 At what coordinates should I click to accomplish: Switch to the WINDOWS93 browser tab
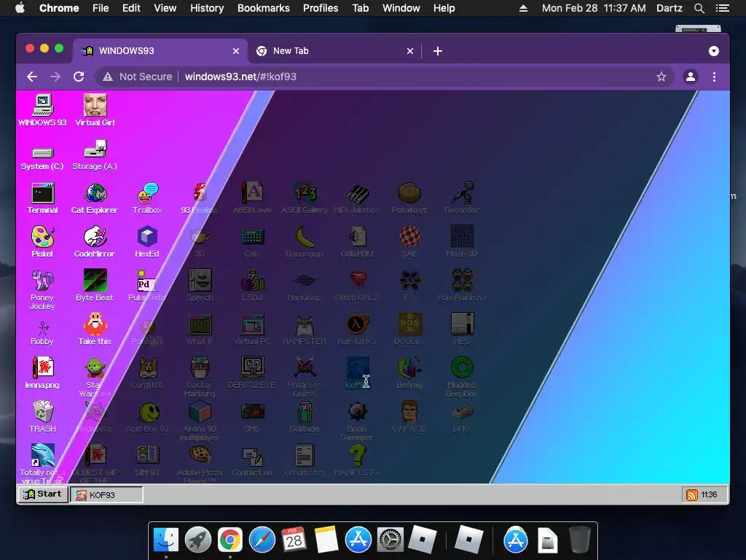tap(160, 51)
